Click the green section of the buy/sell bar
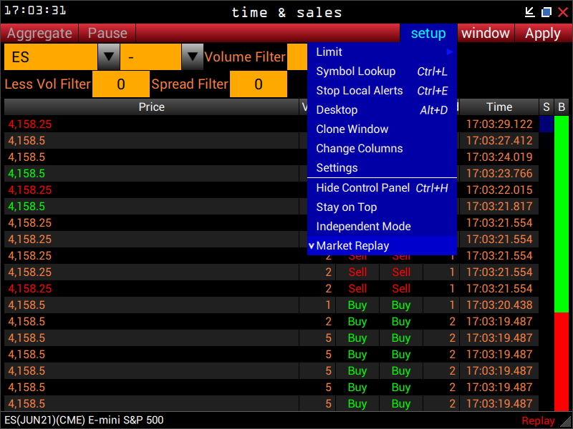The width and height of the screenshot is (573, 429). point(562,214)
